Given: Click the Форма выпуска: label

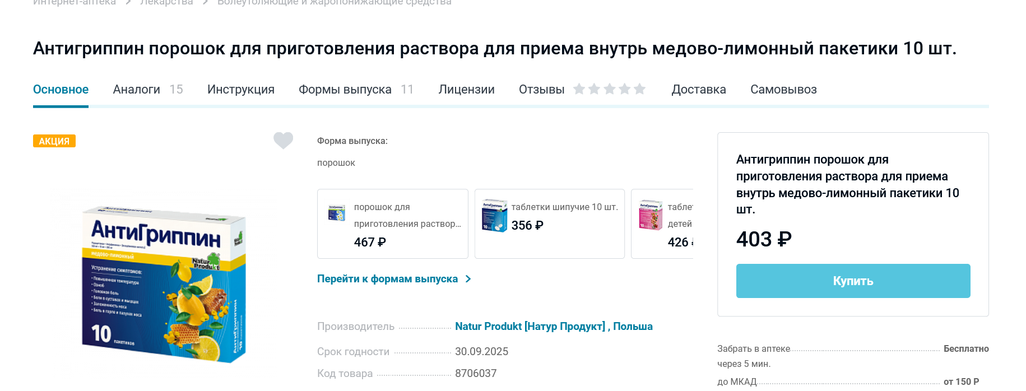Looking at the screenshot, I should (352, 141).
